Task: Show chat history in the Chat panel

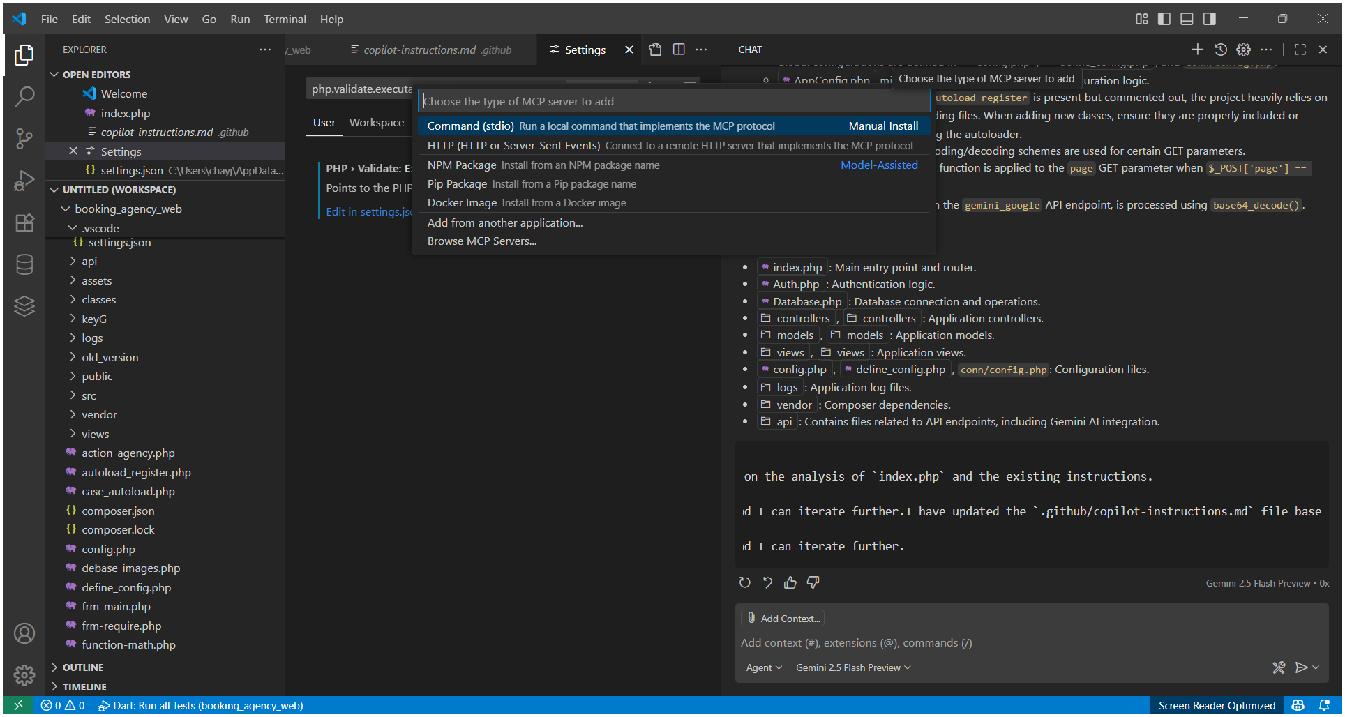Action: coord(1220,50)
